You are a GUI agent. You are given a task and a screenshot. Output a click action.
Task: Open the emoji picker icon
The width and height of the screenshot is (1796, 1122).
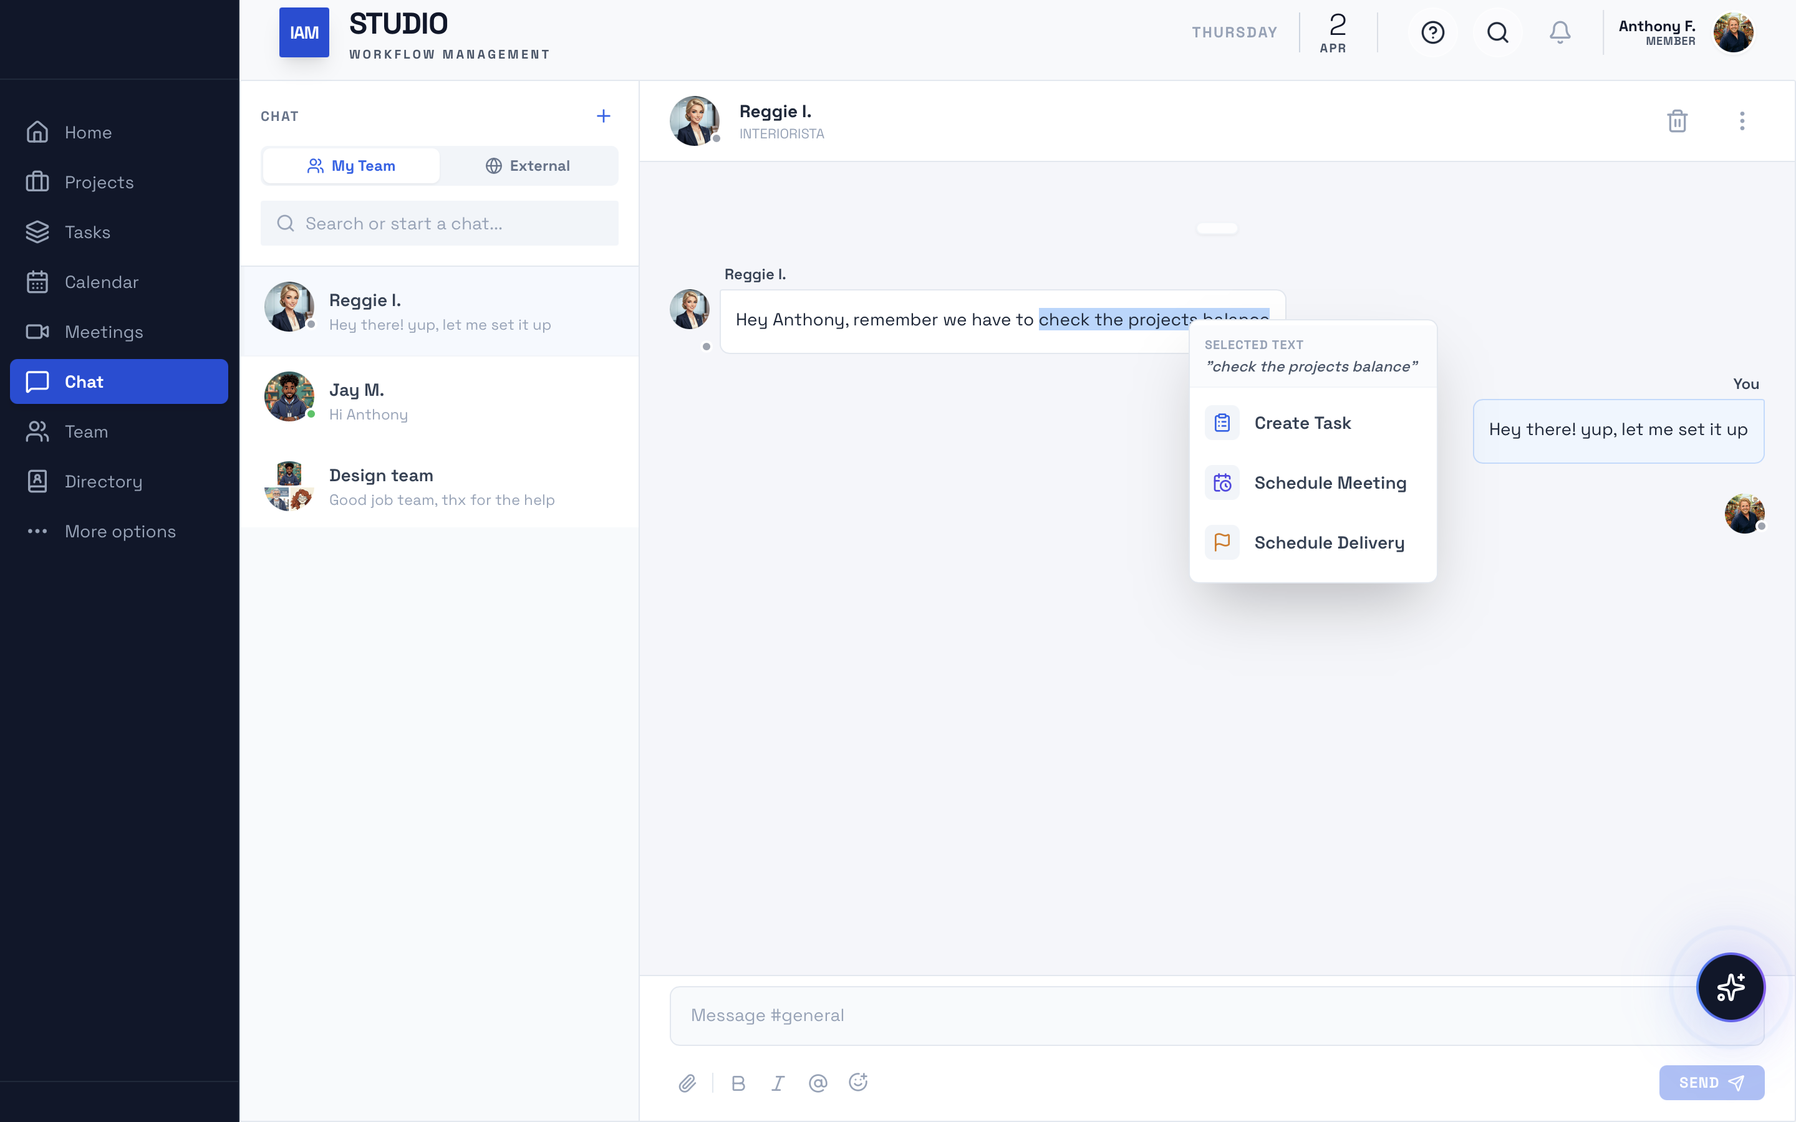(858, 1083)
